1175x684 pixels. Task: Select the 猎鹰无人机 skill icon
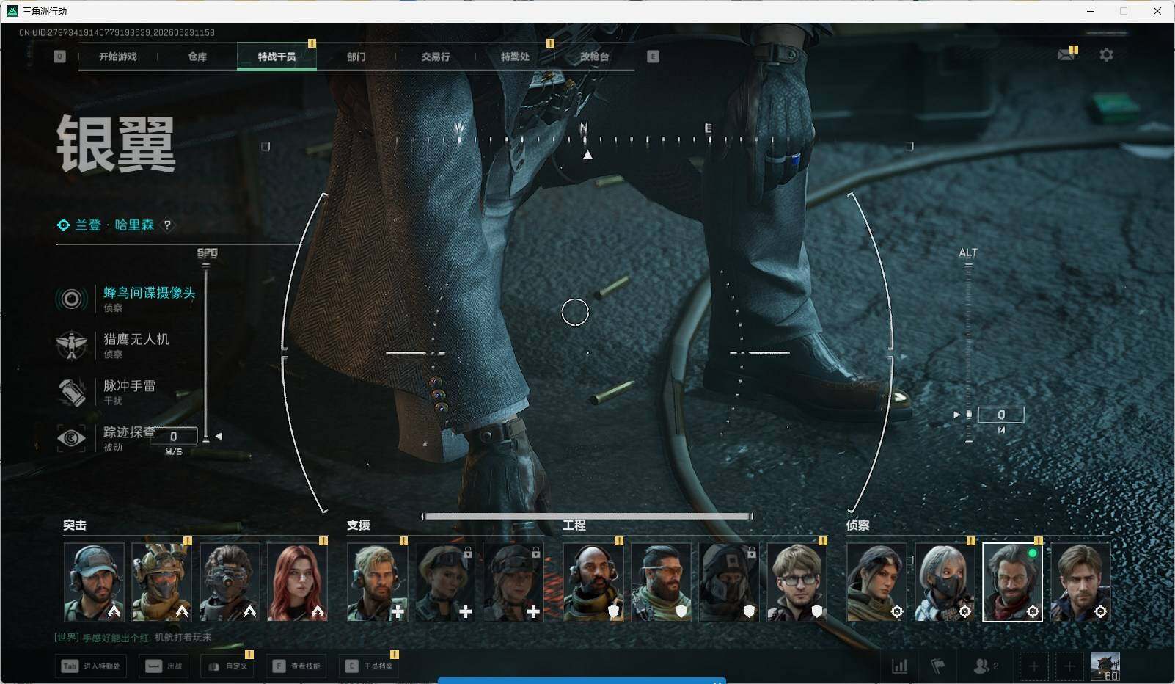coord(72,345)
